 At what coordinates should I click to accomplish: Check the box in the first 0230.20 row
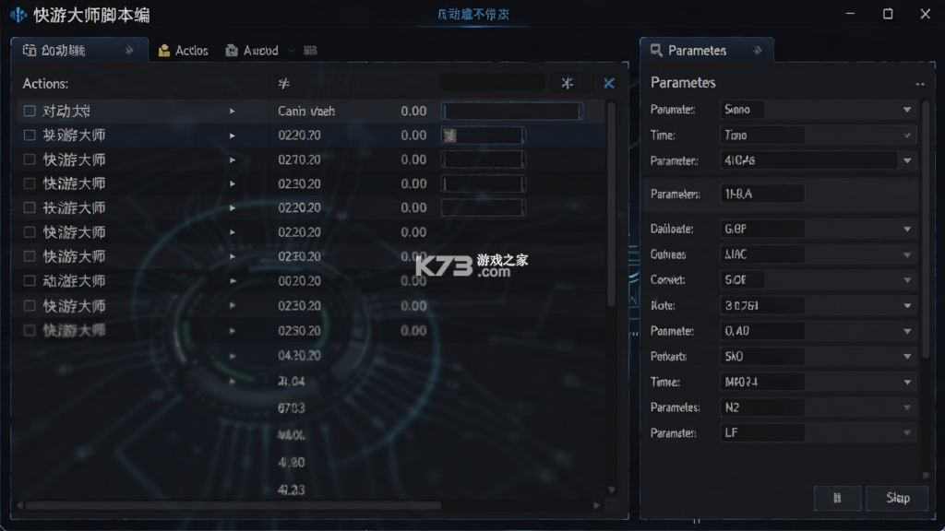point(29,183)
